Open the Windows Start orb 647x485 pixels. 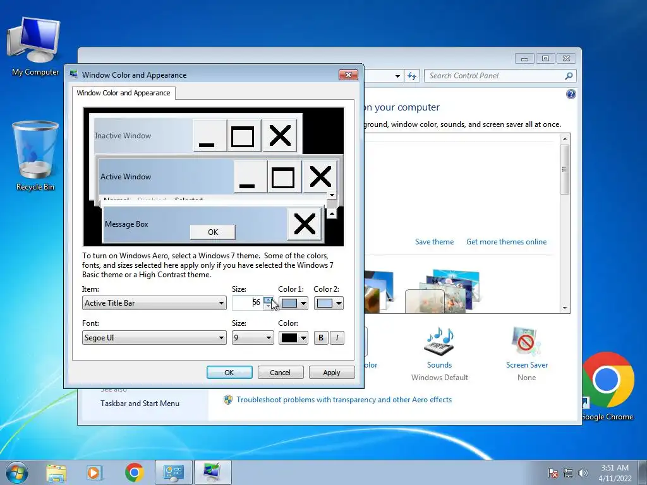coord(17,472)
